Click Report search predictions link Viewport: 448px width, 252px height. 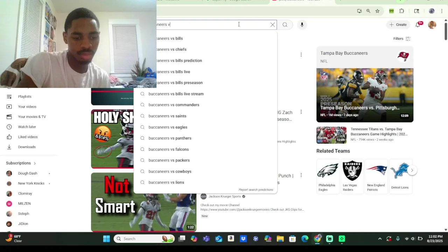pos(256,190)
